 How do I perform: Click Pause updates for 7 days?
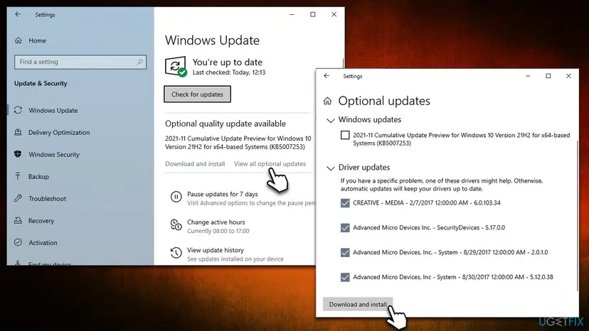(223, 194)
